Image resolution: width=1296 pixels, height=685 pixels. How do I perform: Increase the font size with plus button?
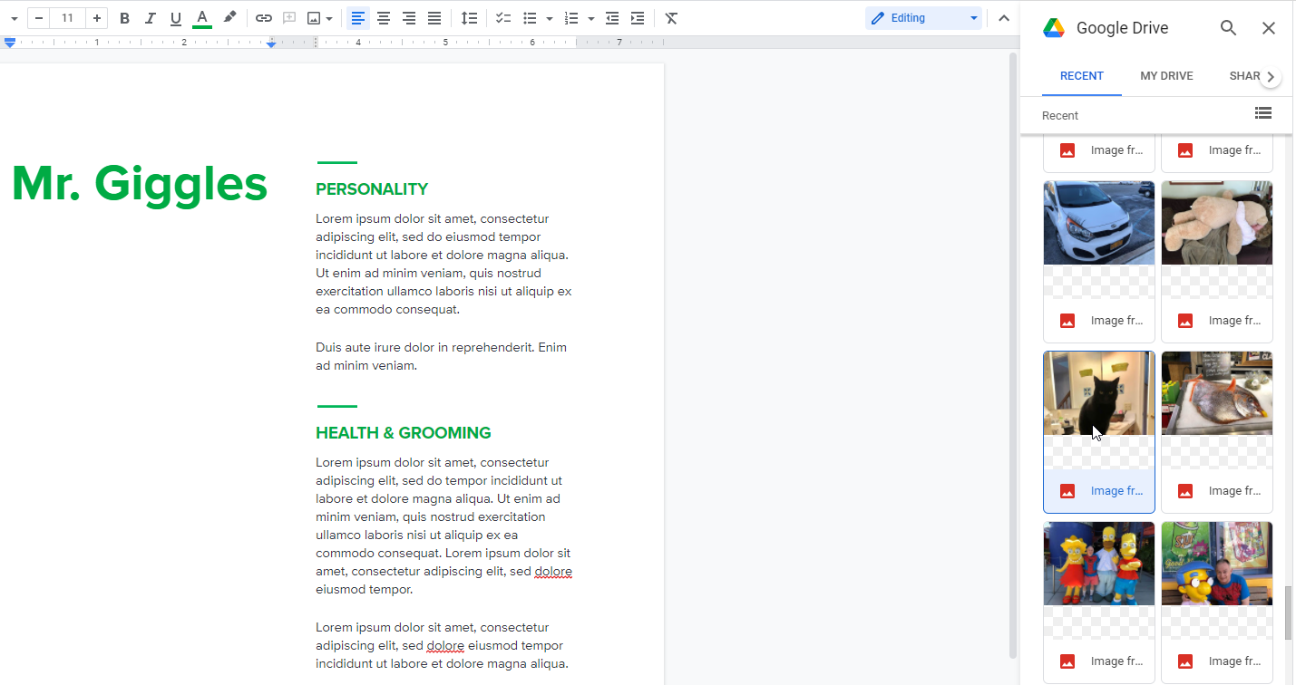pyautogui.click(x=97, y=18)
